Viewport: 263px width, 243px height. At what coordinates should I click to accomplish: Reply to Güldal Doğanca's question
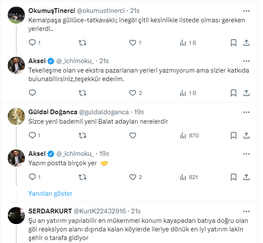[33, 135]
